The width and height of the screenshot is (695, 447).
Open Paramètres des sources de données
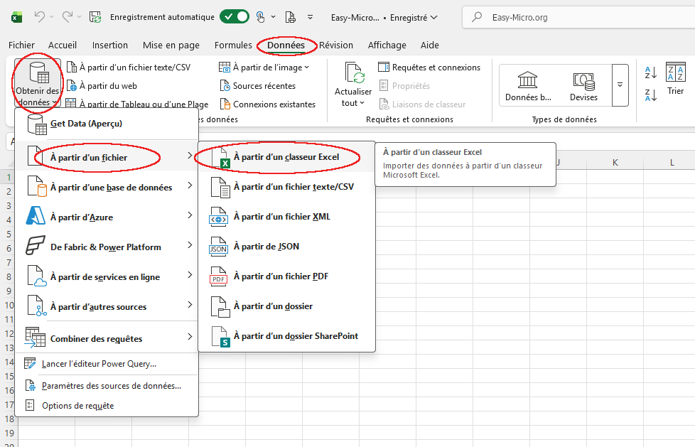coord(111,386)
